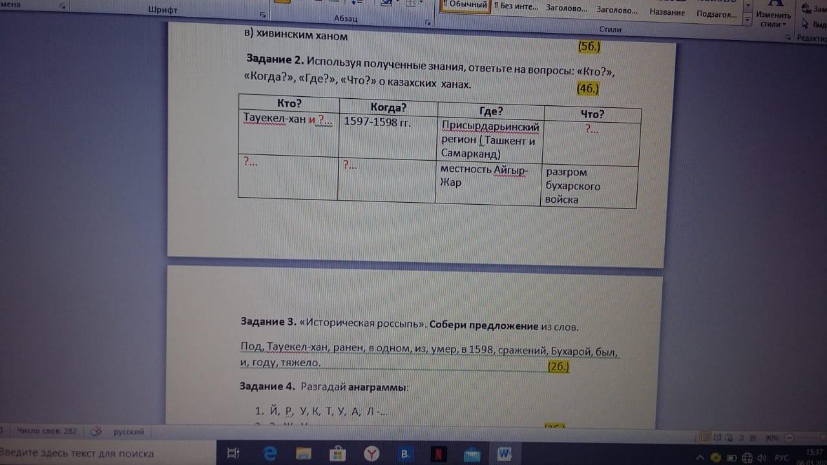Click the 'Где?' table header cell
The height and width of the screenshot is (465, 827).
(x=491, y=110)
